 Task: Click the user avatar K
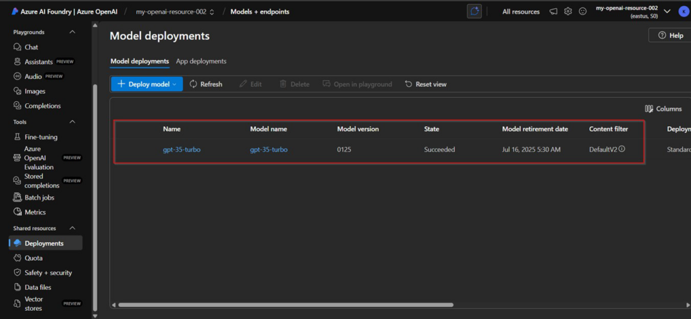point(683,11)
